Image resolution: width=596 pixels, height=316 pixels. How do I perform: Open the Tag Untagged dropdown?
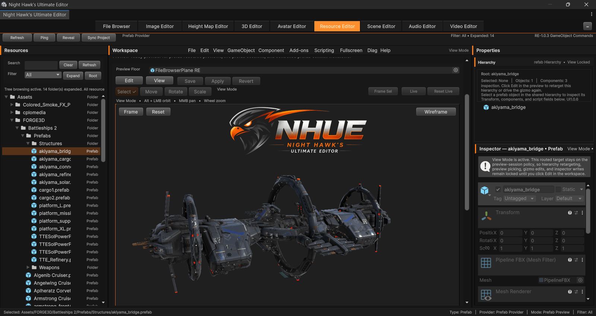pyautogui.click(x=519, y=199)
